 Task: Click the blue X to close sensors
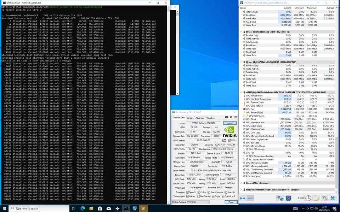(333, 198)
